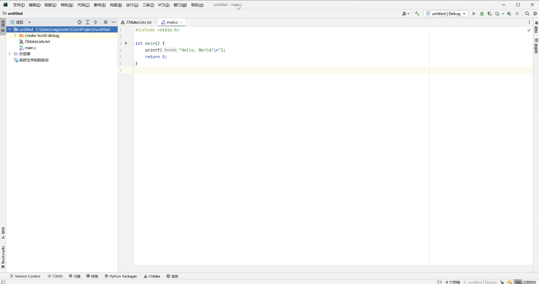Click the 4 个空格 indent setting

pos(453,282)
